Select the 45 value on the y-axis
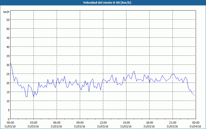206x129 pixels. point(8,38)
